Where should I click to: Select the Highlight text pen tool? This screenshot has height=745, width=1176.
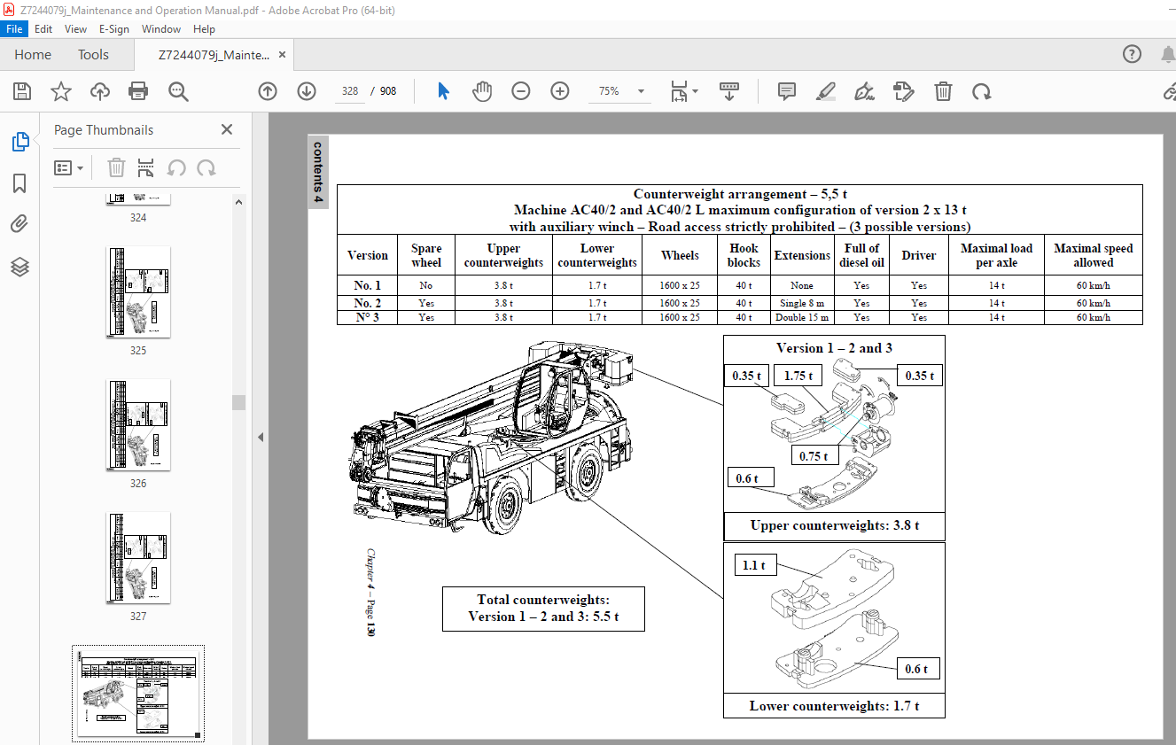click(x=826, y=91)
